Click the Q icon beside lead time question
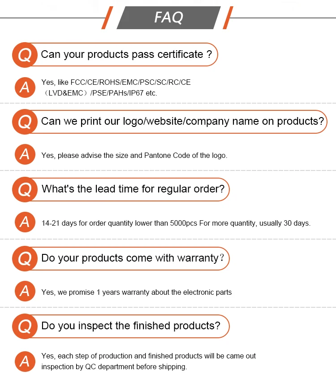Screen dimensions: 336x384 pyautogui.click(x=25, y=189)
